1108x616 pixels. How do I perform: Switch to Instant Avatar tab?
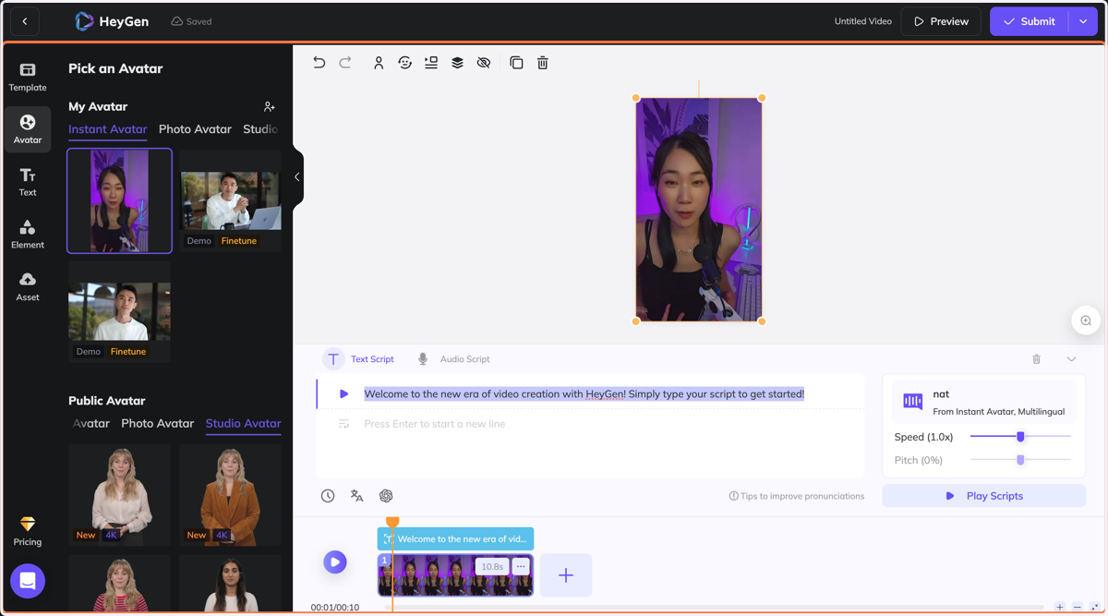[x=108, y=129]
